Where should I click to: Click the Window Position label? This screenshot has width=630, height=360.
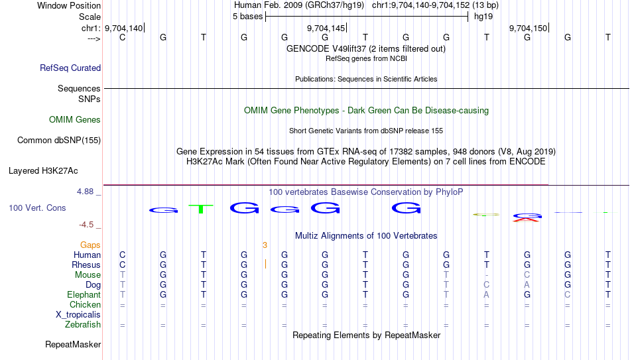point(69,5)
